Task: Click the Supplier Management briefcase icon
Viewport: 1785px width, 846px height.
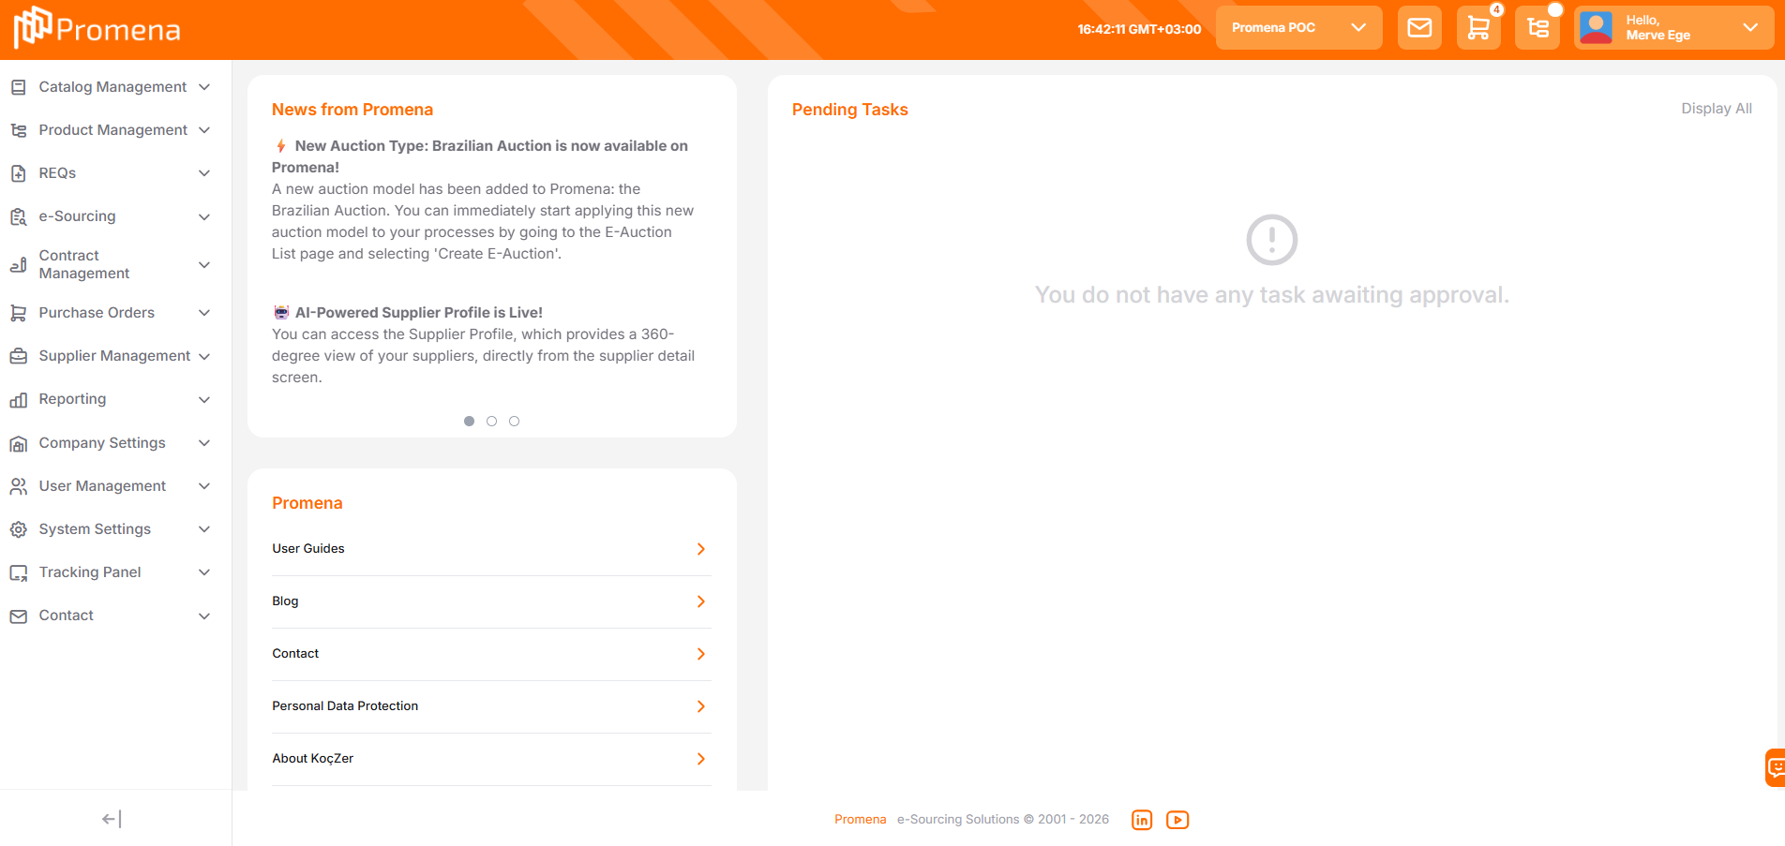Action: tap(19, 356)
